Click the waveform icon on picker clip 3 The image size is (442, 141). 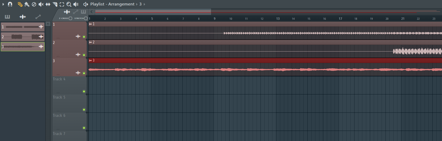[x=41, y=47]
